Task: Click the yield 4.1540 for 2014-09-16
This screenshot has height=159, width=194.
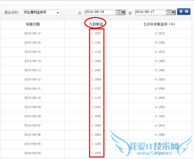Action: tap(160, 43)
